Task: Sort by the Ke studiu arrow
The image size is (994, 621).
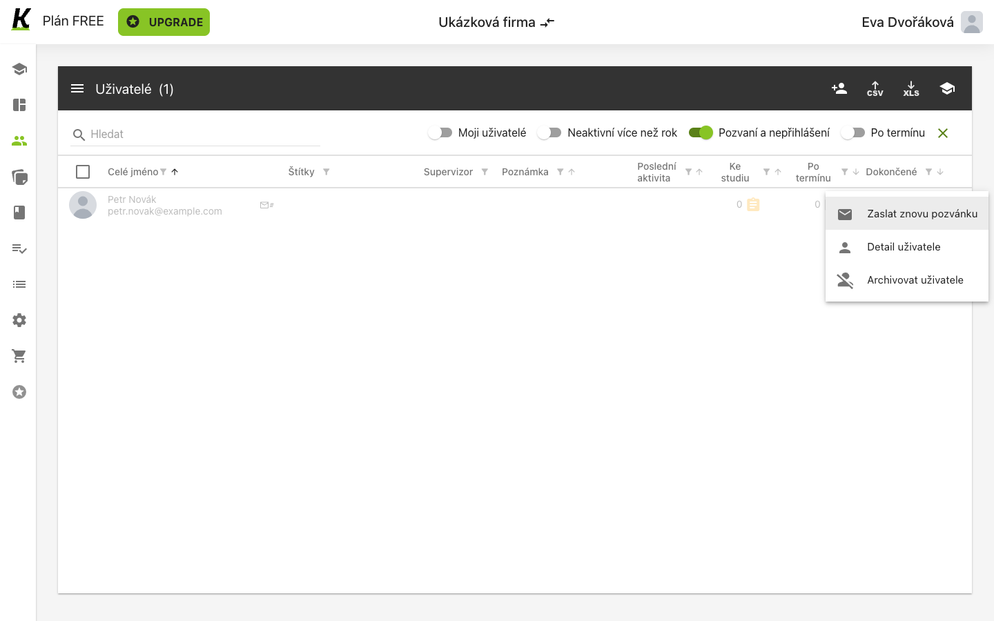Action: tap(778, 172)
